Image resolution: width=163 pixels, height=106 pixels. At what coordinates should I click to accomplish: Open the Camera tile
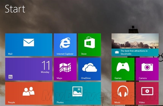(147, 69)
